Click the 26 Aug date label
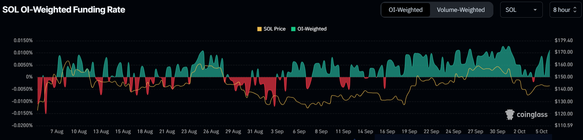This screenshot has width=583, height=140. [x=211, y=132]
